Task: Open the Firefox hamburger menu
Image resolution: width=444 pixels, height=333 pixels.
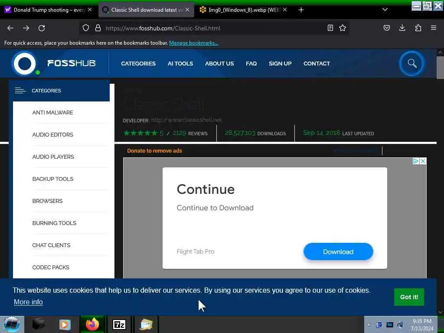Action: pyautogui.click(x=434, y=28)
